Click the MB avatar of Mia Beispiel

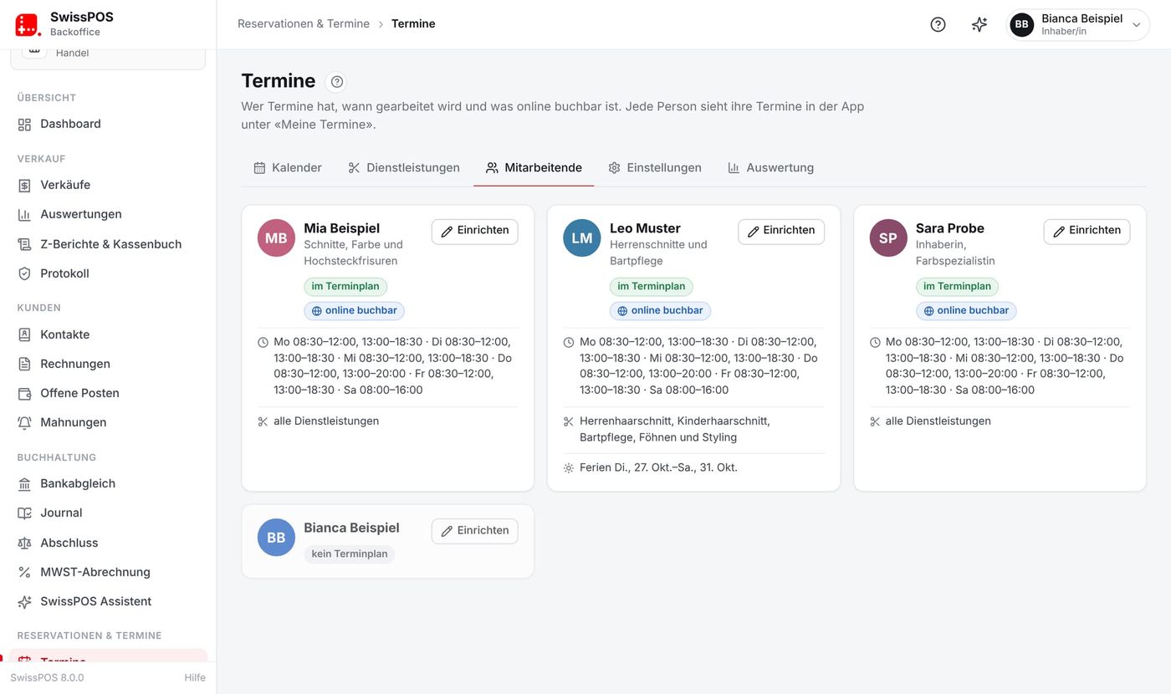point(276,238)
